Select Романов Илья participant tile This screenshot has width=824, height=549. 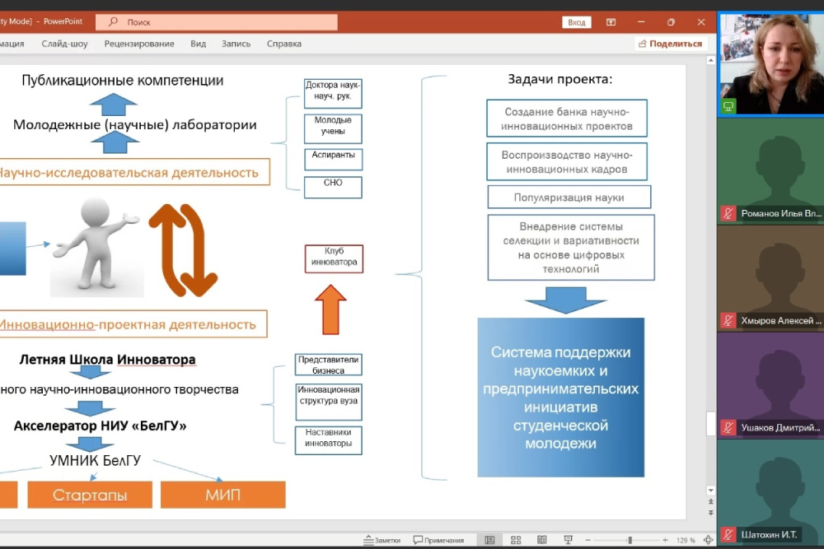point(771,170)
